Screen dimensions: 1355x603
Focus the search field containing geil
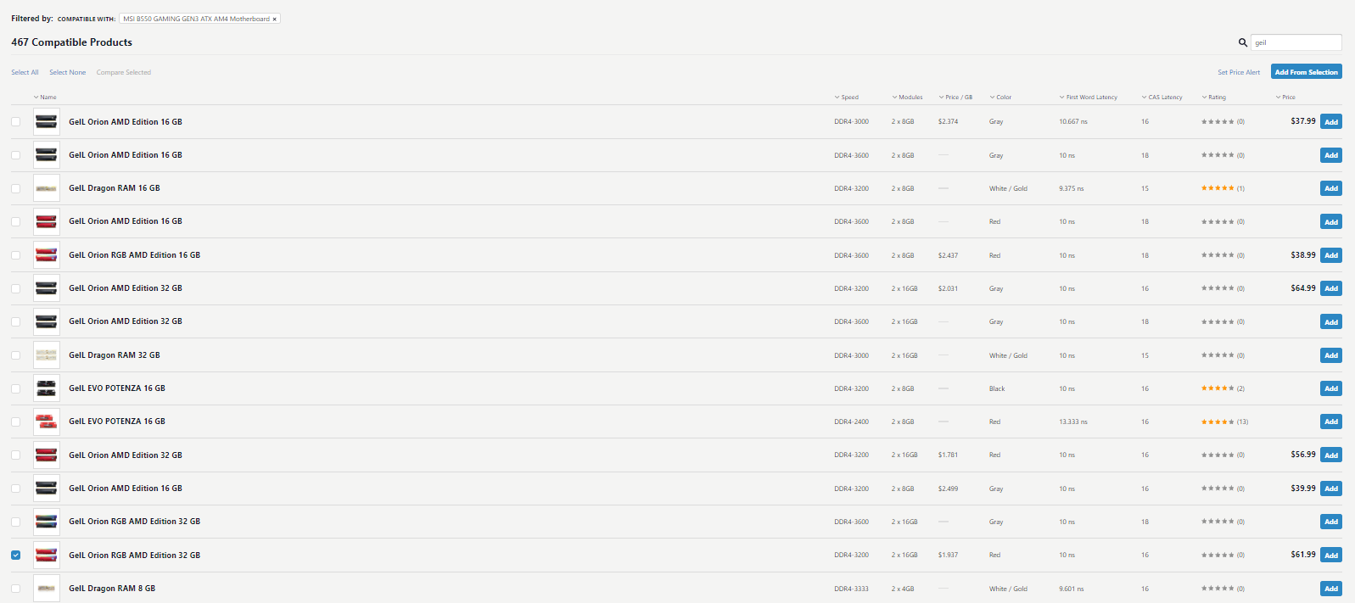[x=1296, y=42]
